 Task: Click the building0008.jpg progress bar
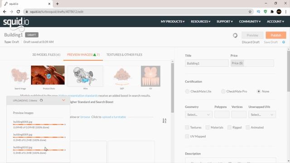[x=38, y=125]
